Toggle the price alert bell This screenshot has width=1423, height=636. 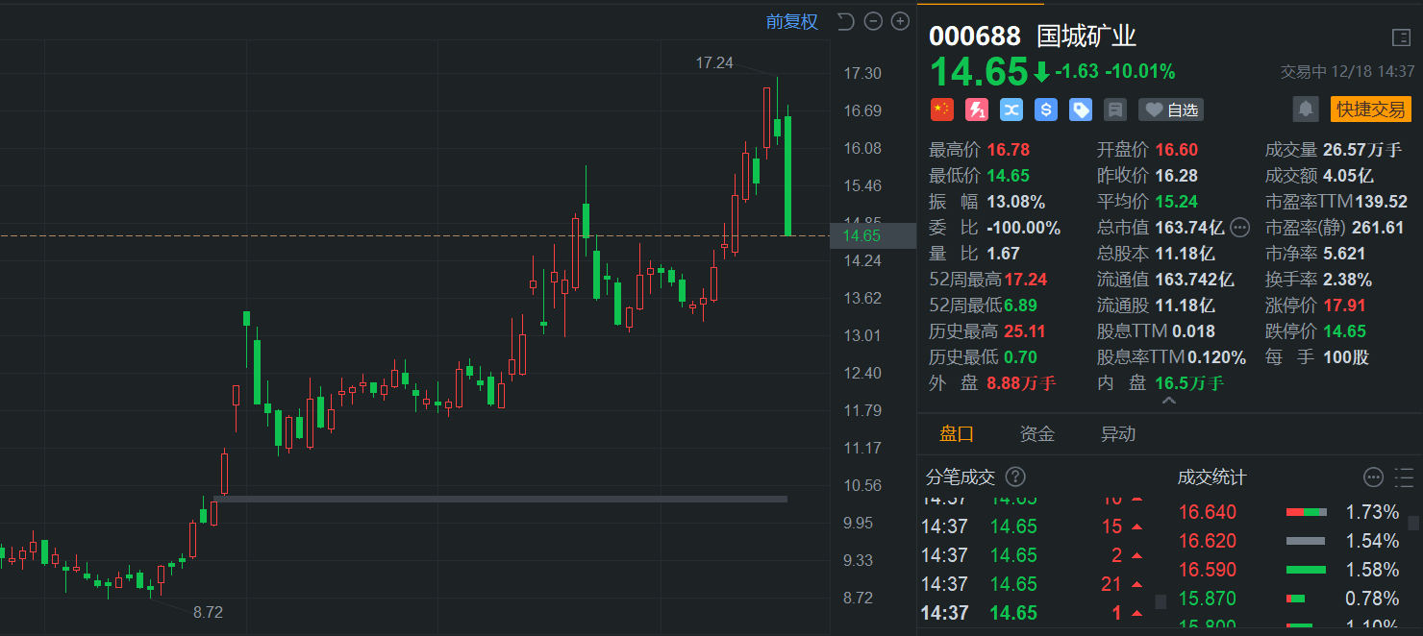1306,109
